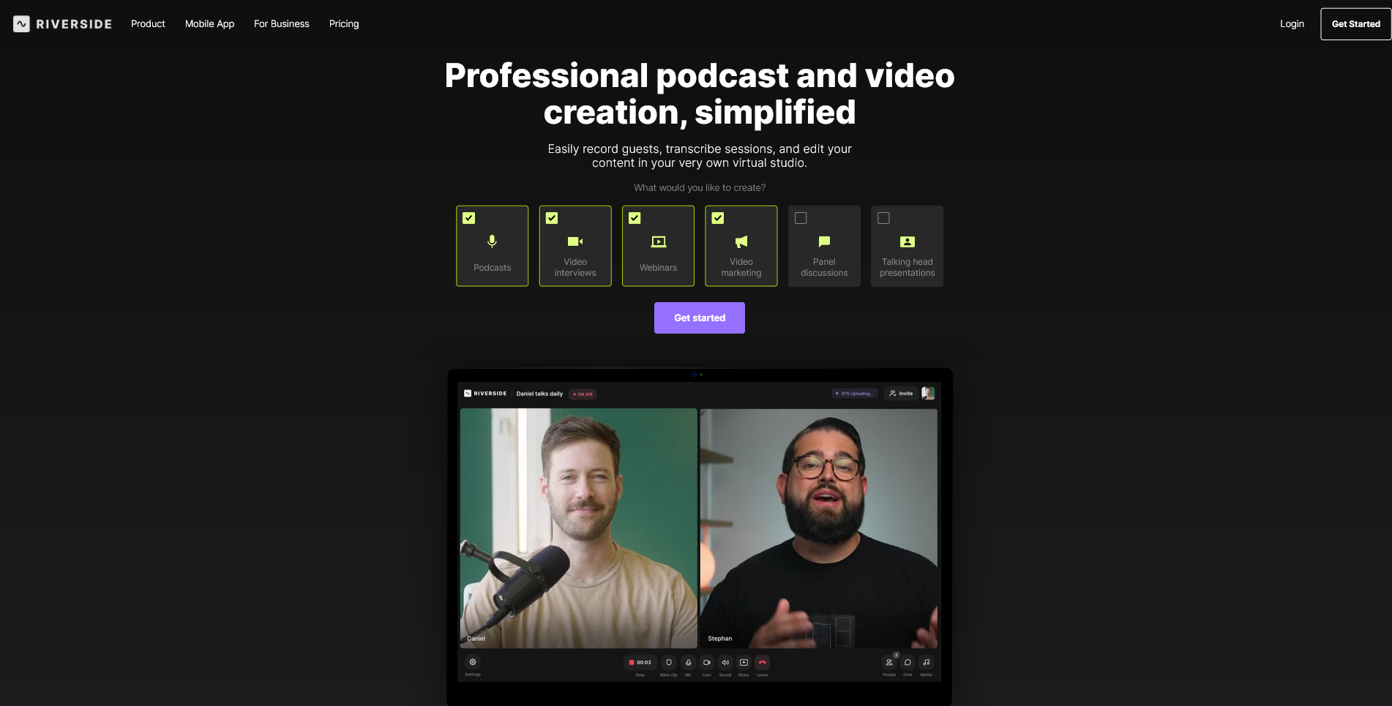
Task: Click the Riverside logo inside studio preview
Action: [x=485, y=394]
